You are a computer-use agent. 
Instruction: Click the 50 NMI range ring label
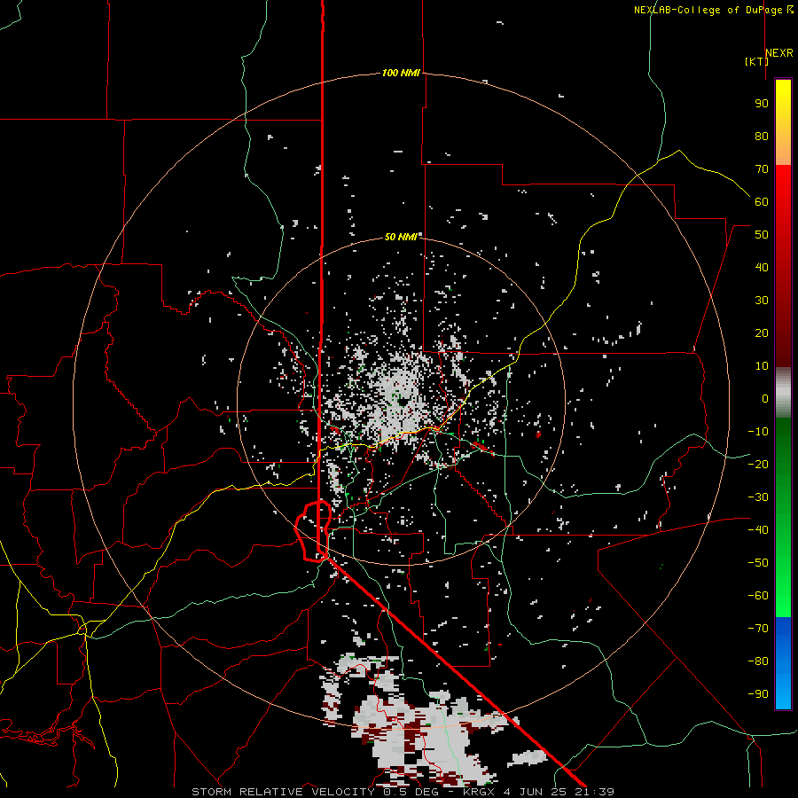[401, 237]
